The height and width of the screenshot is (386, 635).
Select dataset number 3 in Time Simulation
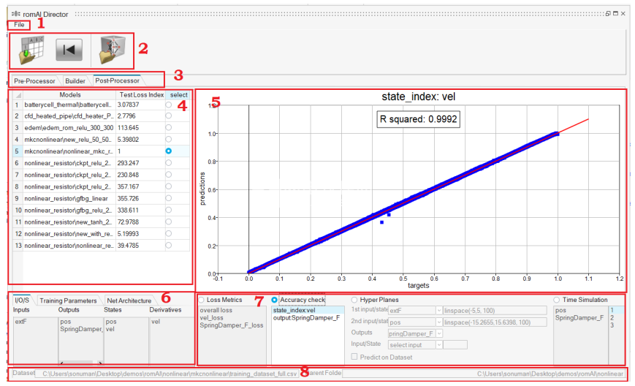(x=612, y=325)
